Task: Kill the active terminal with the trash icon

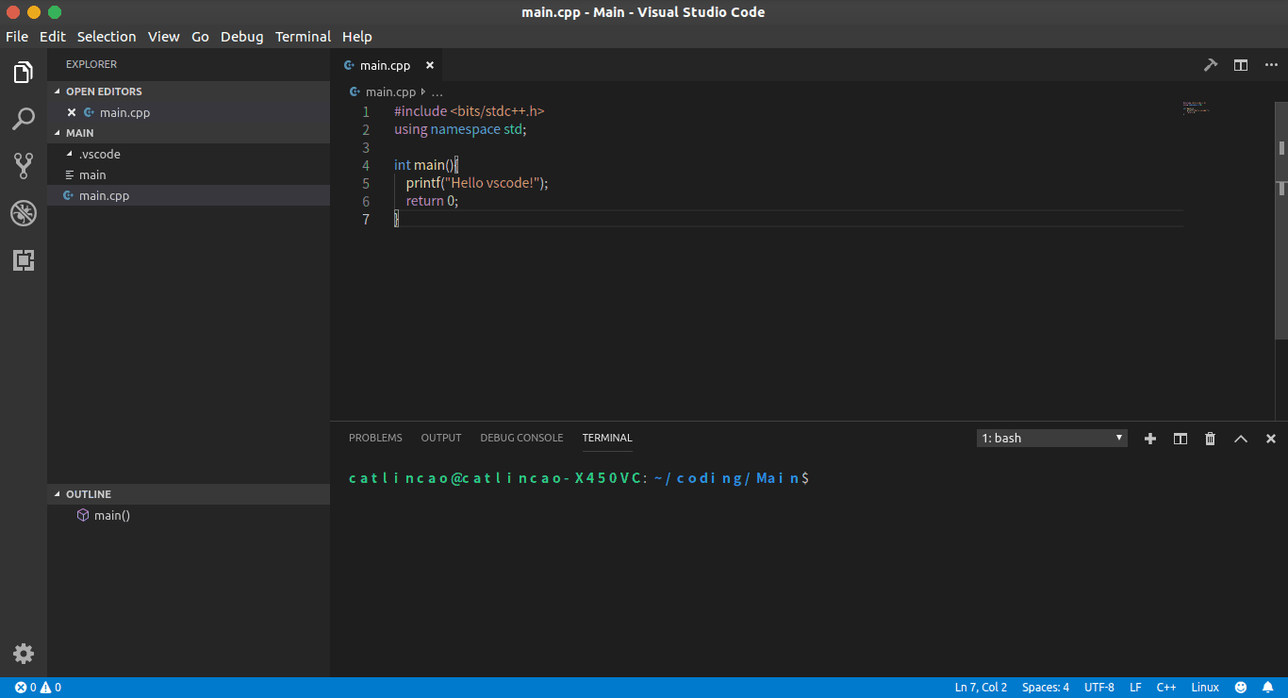Action: click(x=1210, y=438)
